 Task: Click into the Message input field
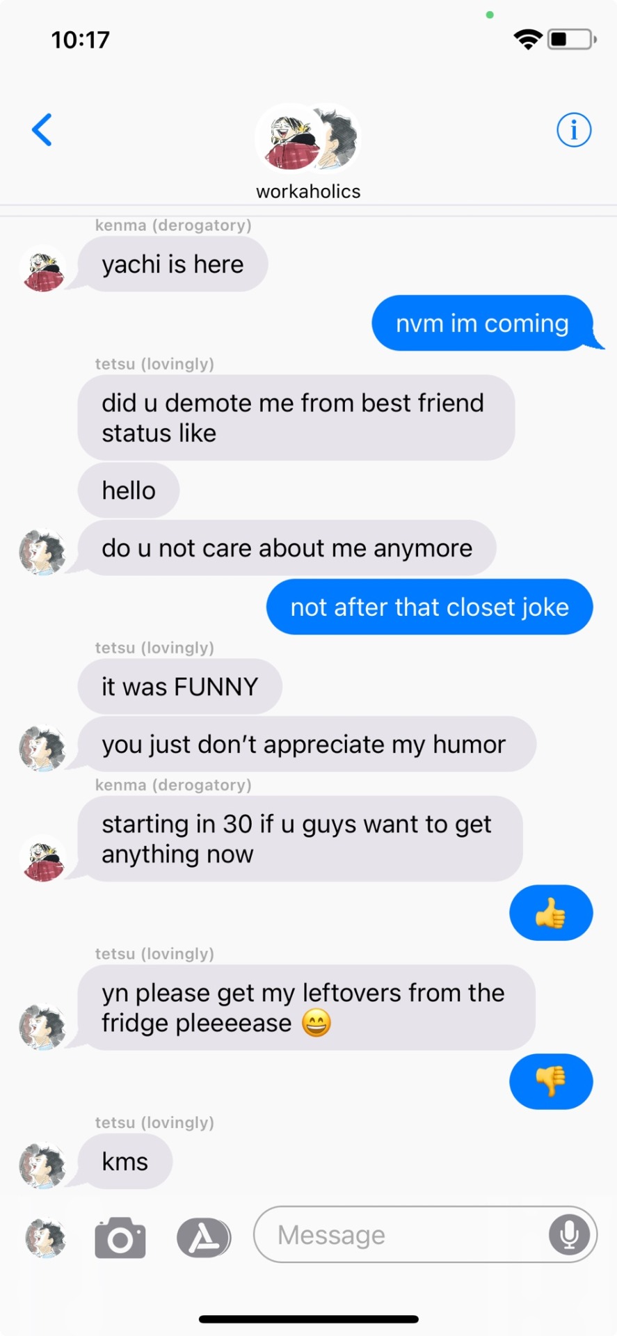425,1234
